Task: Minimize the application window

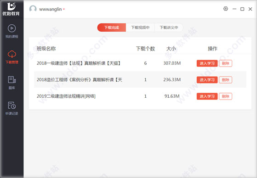Action: tap(234, 9)
